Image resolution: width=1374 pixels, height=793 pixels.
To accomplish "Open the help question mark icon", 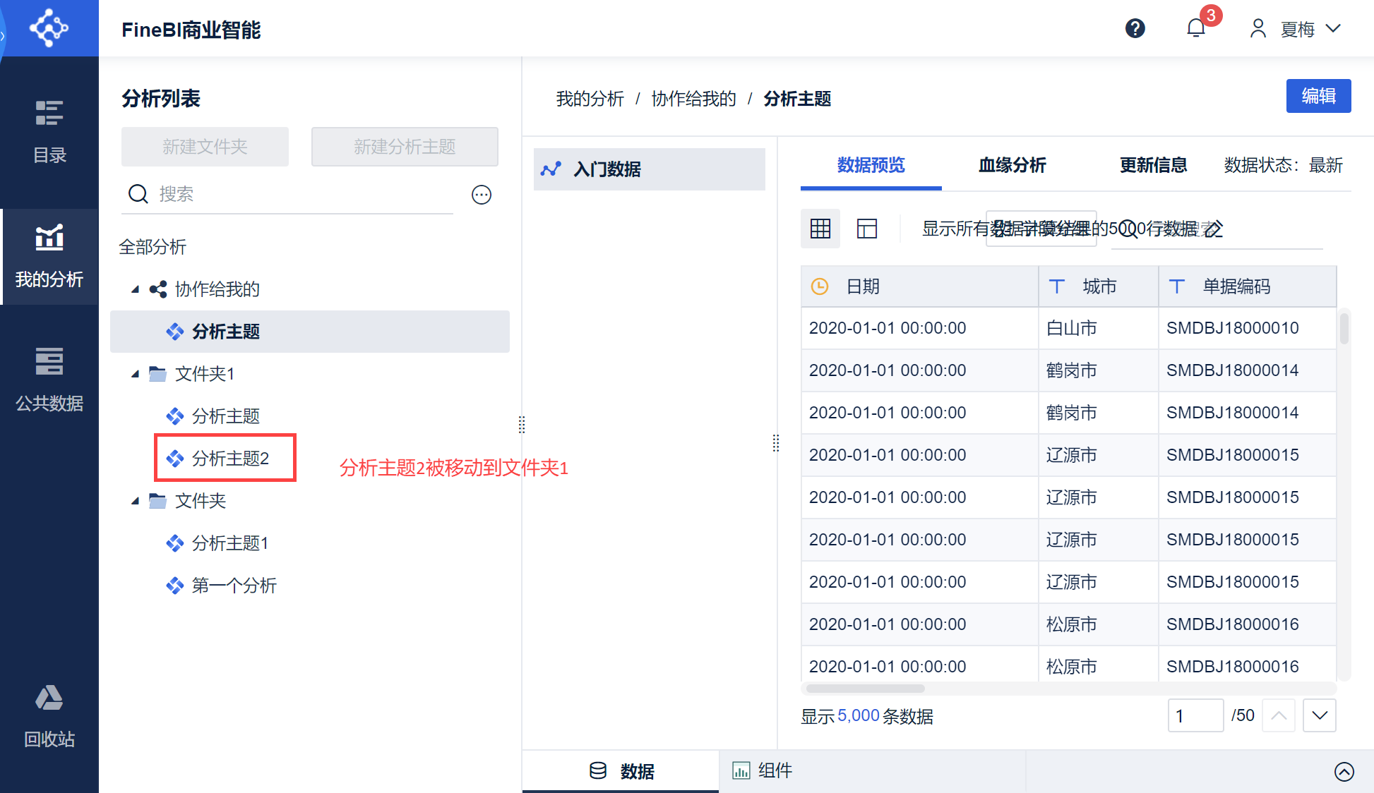I will point(1135,28).
